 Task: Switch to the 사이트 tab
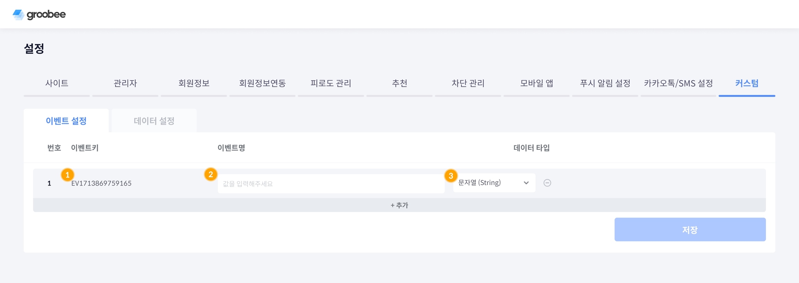[x=57, y=83]
